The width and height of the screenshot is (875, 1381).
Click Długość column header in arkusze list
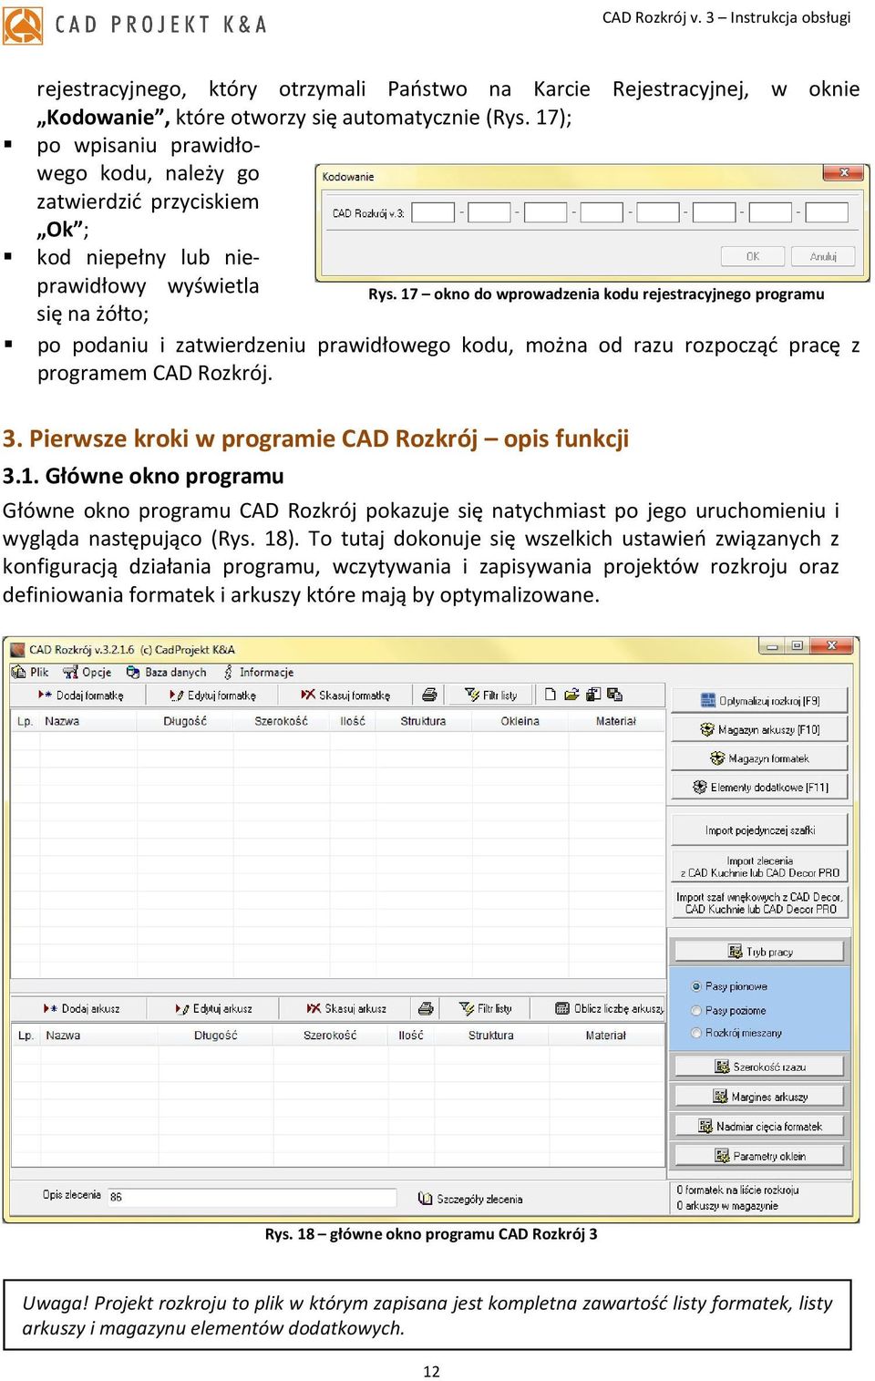coord(216,1035)
